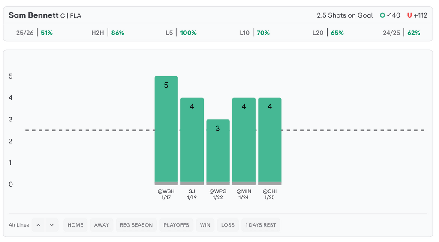
Task: Enable the PLAYOFFS filter
Action: 176,225
